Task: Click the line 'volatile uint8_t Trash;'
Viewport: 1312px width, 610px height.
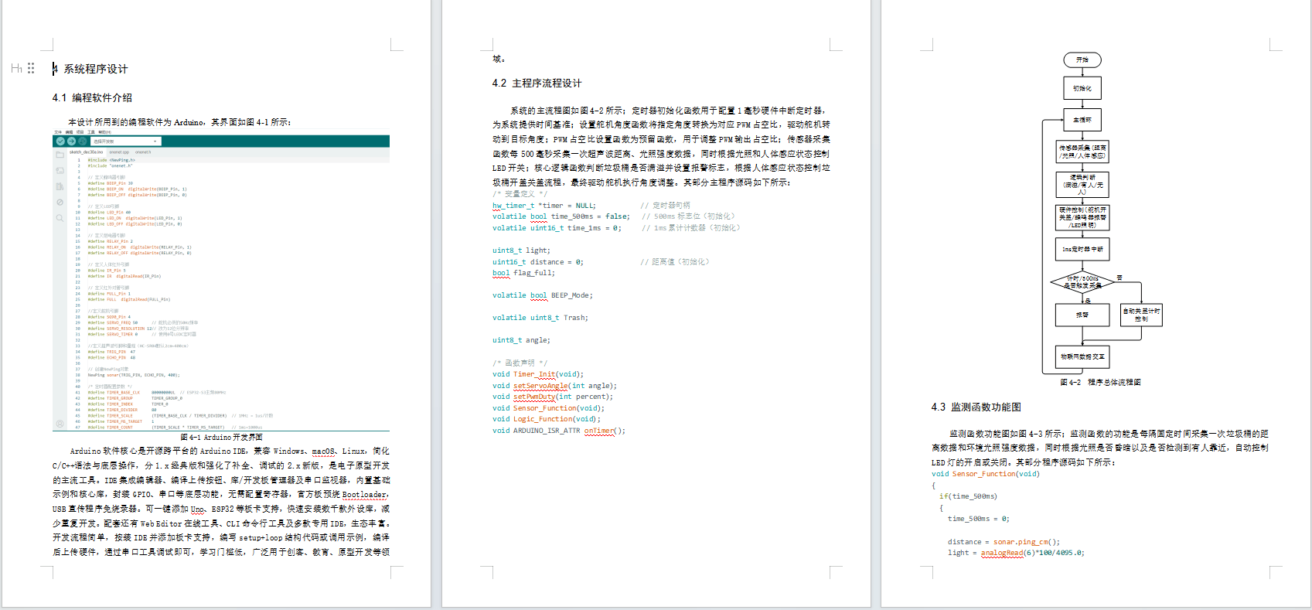Action: pos(540,318)
